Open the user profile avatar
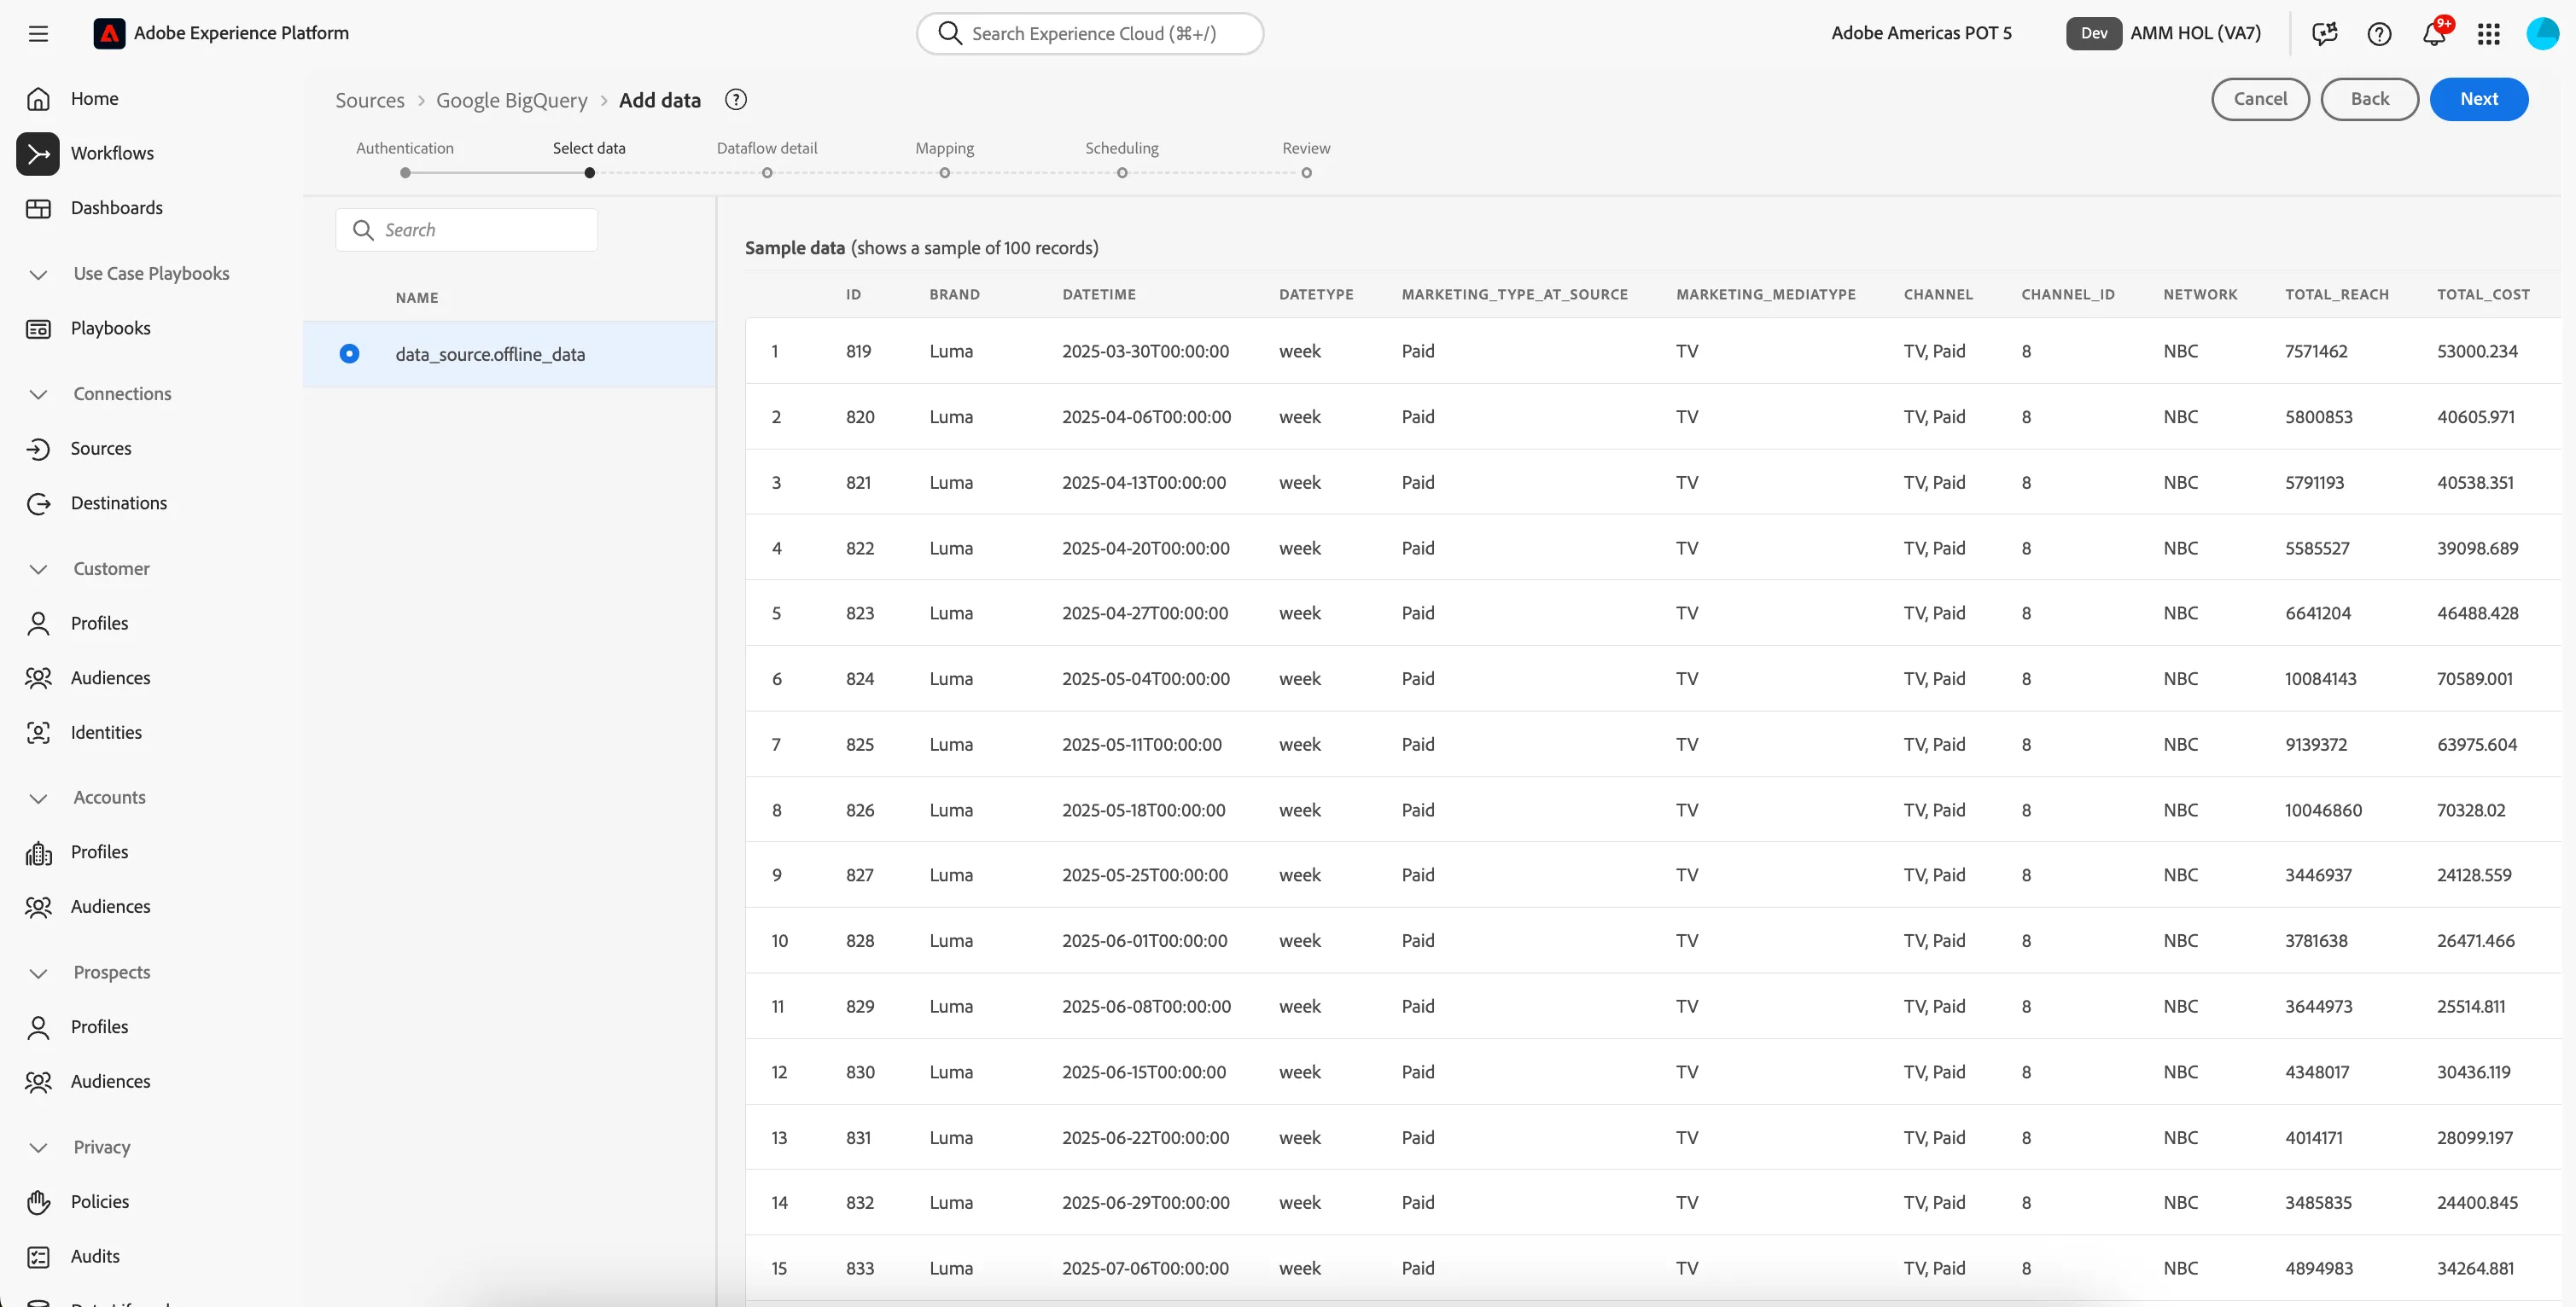Image resolution: width=2576 pixels, height=1307 pixels. [2542, 33]
